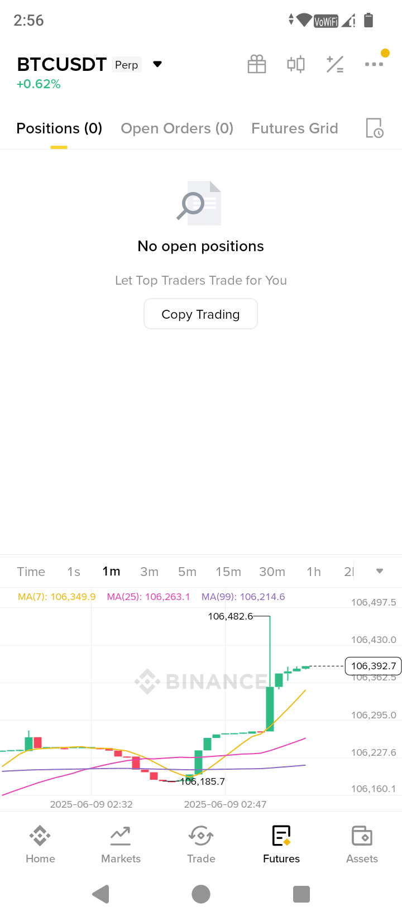The image size is (402, 921).
Task: Select the 15m chart interval
Action: (x=228, y=572)
